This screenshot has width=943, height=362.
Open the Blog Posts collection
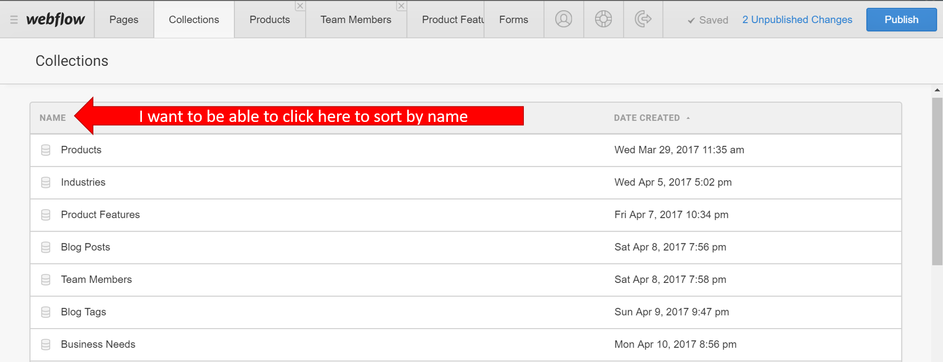(466, 247)
